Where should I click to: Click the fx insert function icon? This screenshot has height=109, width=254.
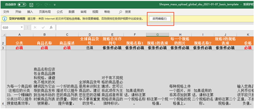point(51,28)
